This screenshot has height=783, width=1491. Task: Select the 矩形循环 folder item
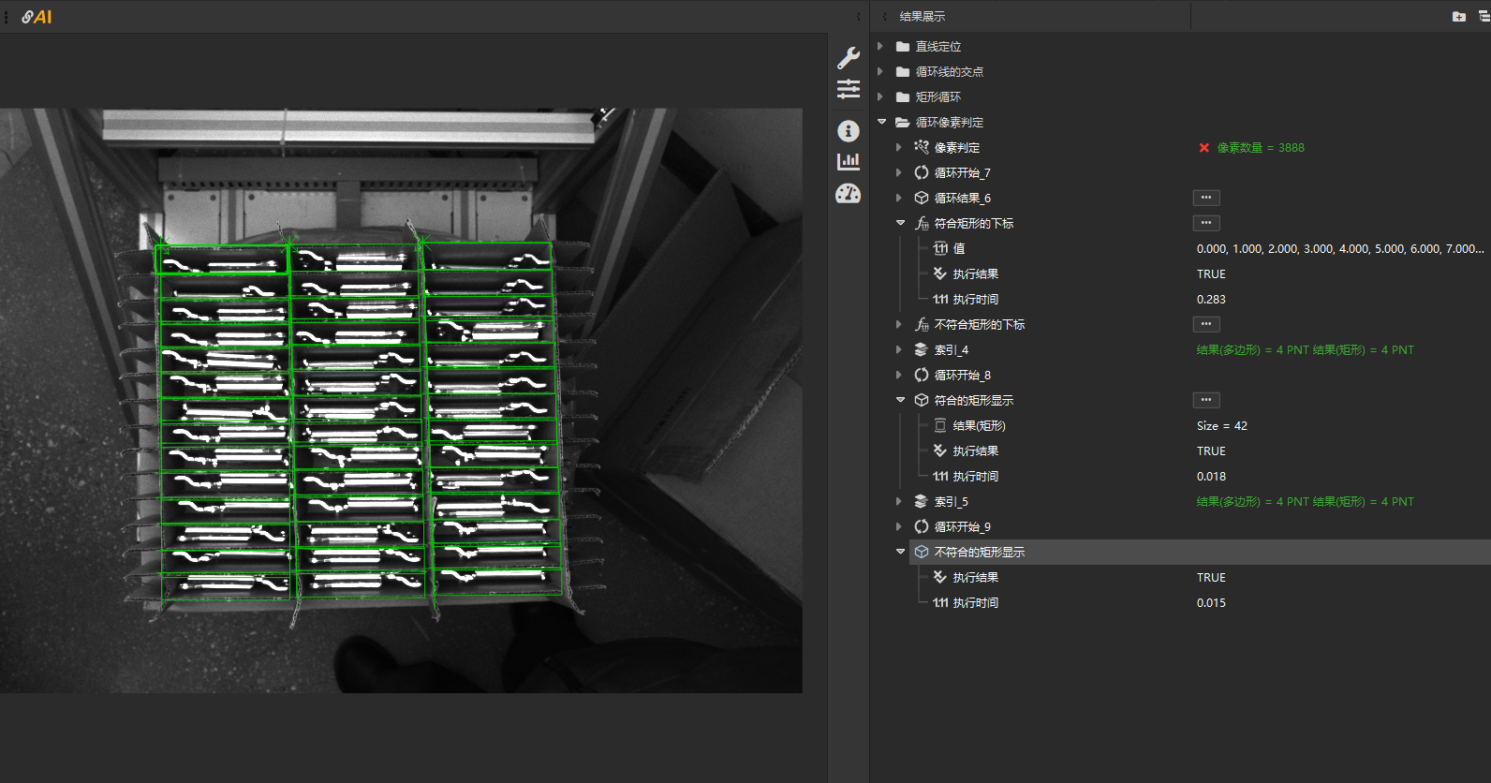click(x=937, y=97)
